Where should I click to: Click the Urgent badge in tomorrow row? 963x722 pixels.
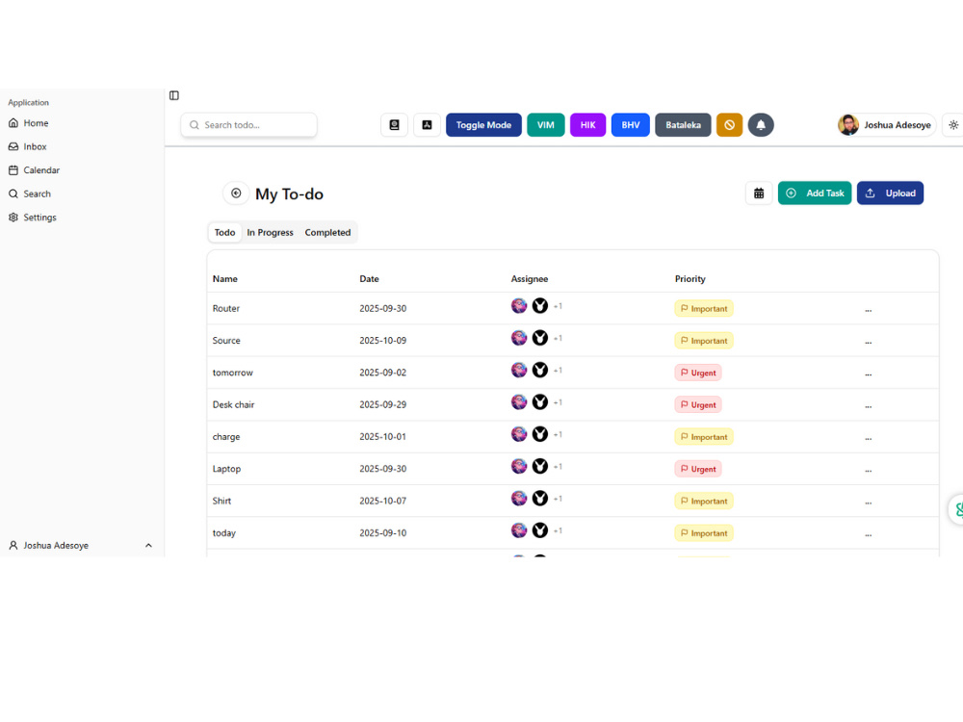coord(697,373)
